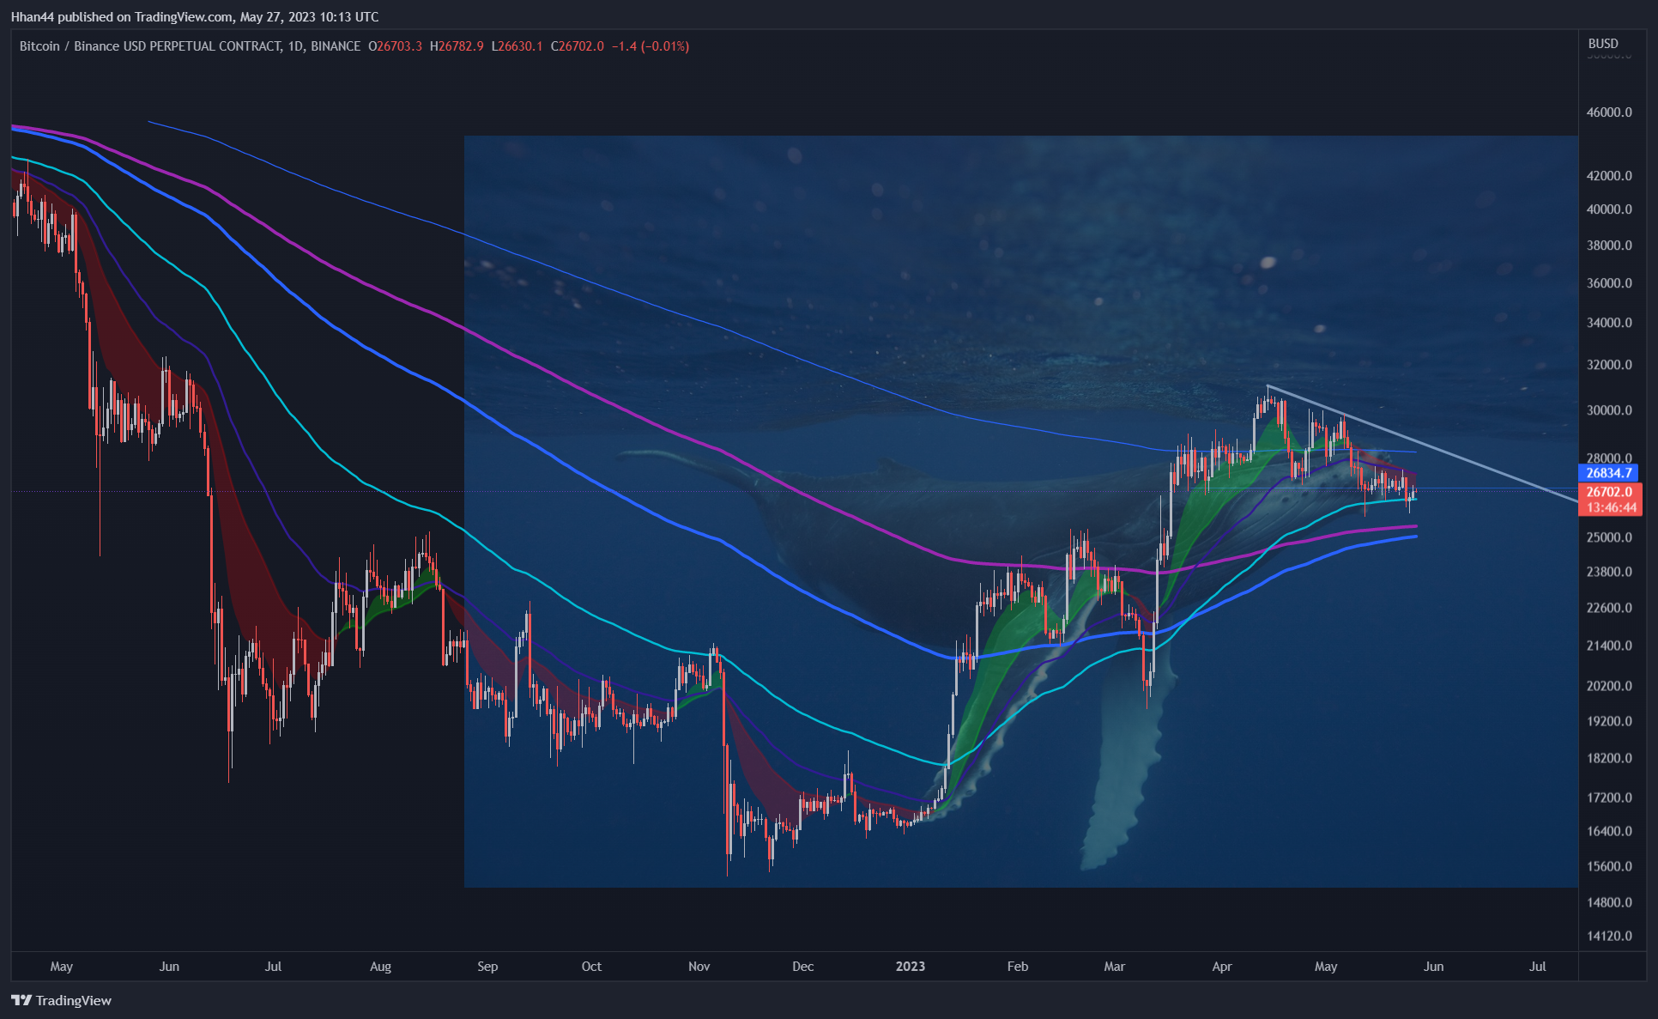Screen dimensions: 1658x1019
Task: Click the chart symbol title 'Bitcoin / Binance USD PERPETUAL CONTRACT'
Action: 150,46
